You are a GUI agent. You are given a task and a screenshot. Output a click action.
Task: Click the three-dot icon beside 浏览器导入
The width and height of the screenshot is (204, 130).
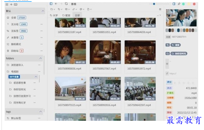coord(39,65)
